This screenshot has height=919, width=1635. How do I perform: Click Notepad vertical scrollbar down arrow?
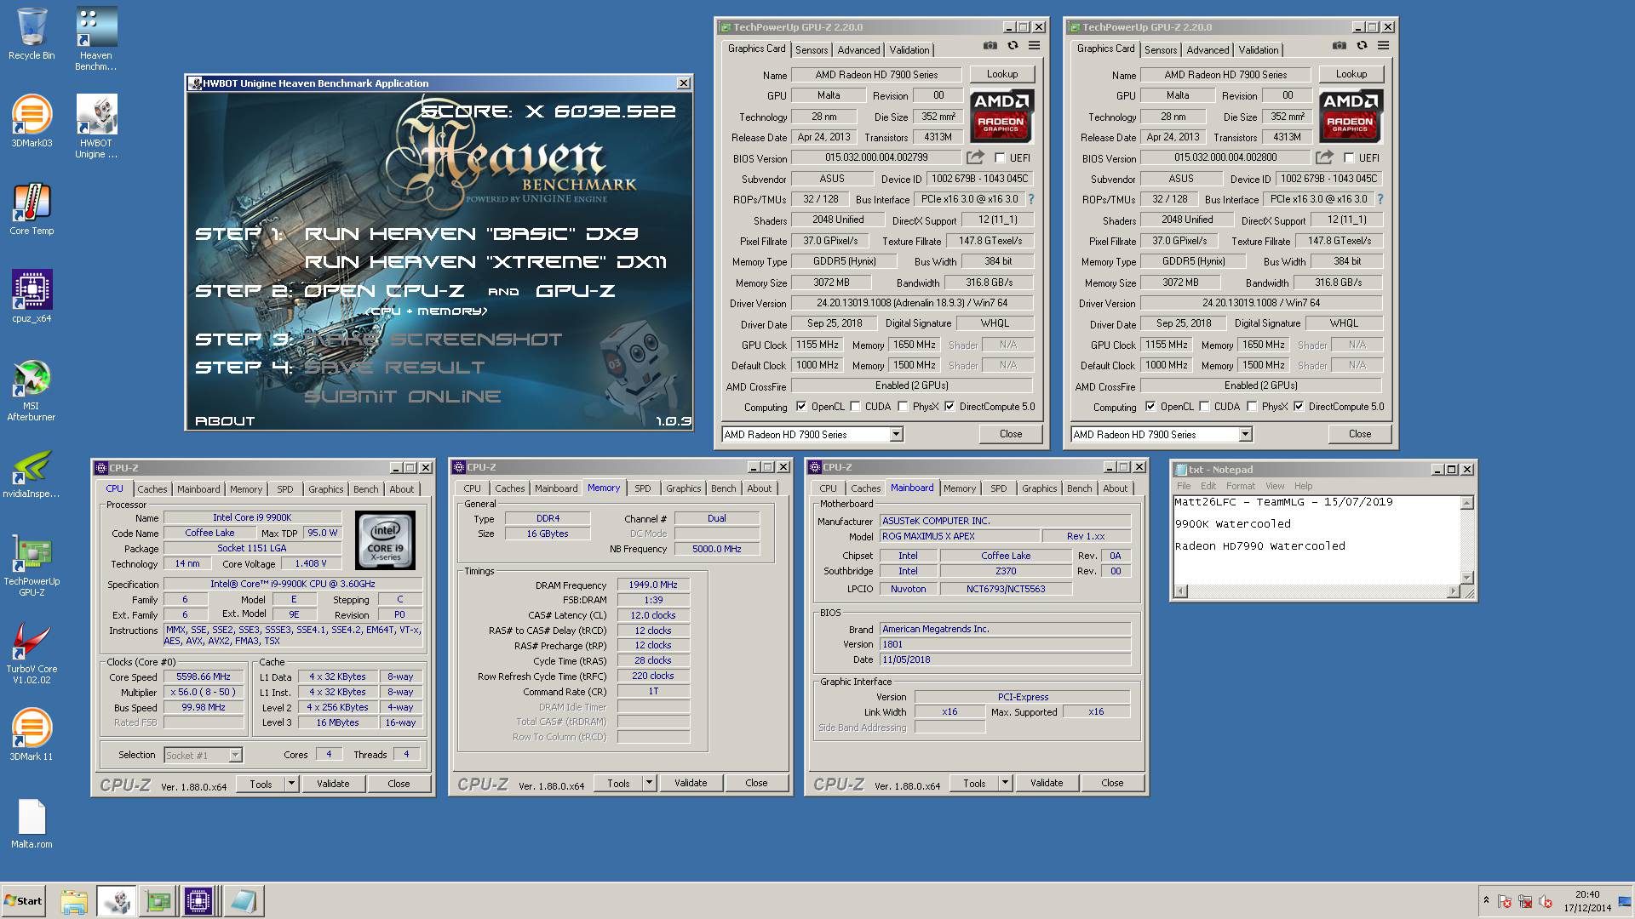tap(1466, 578)
